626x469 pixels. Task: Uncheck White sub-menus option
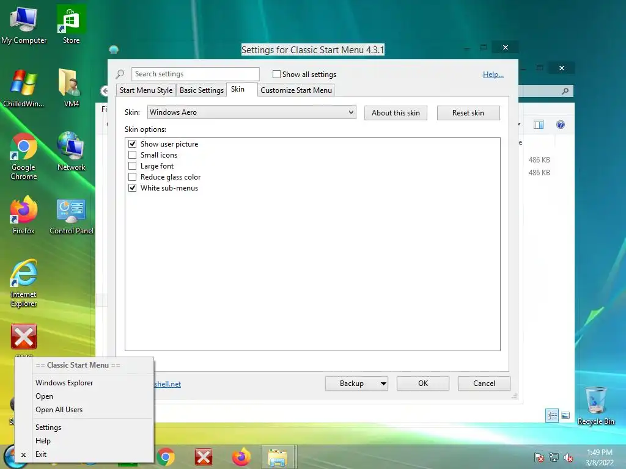pyautogui.click(x=133, y=188)
